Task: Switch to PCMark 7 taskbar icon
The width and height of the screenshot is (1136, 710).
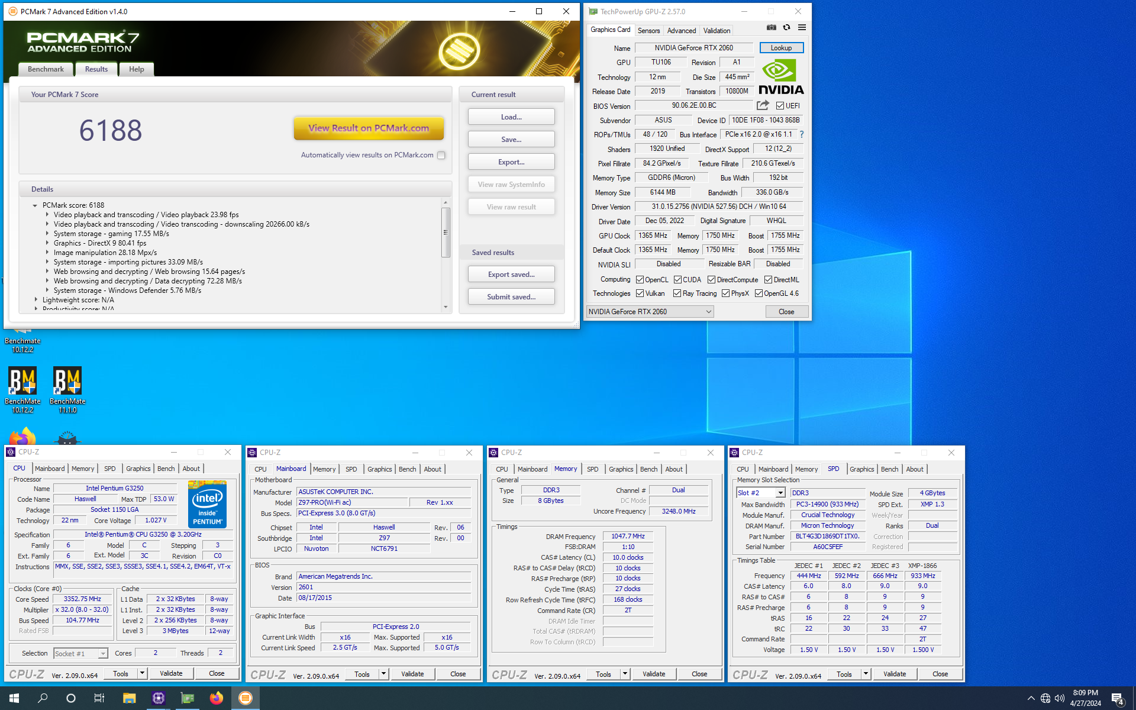Action: (245, 698)
